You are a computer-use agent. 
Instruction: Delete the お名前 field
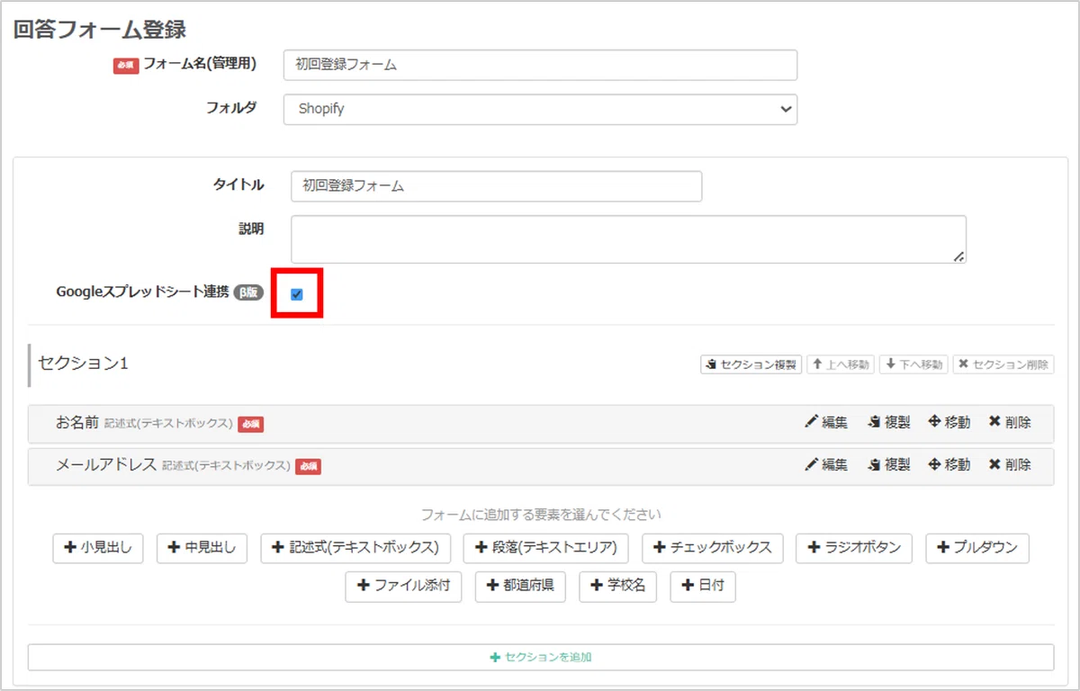1010,422
